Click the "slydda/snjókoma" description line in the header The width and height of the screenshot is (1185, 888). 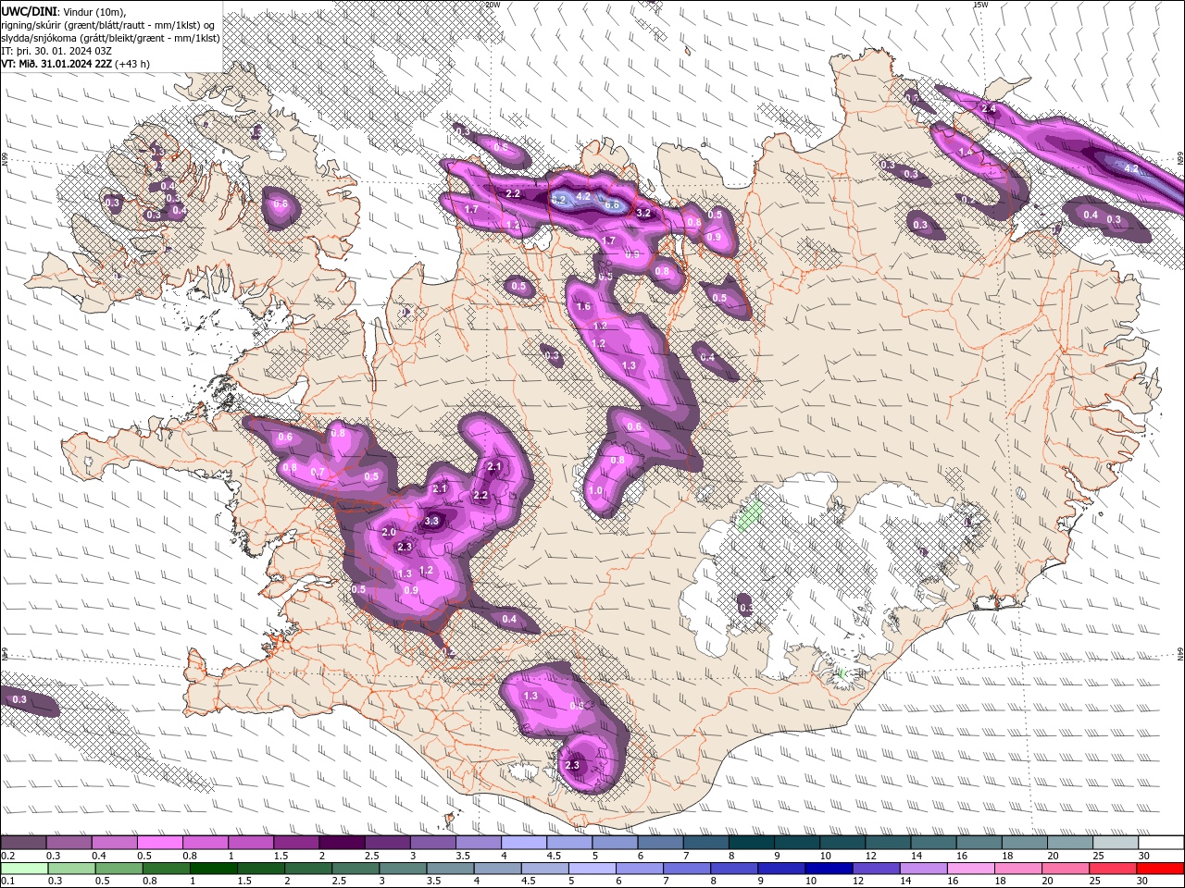(110, 38)
